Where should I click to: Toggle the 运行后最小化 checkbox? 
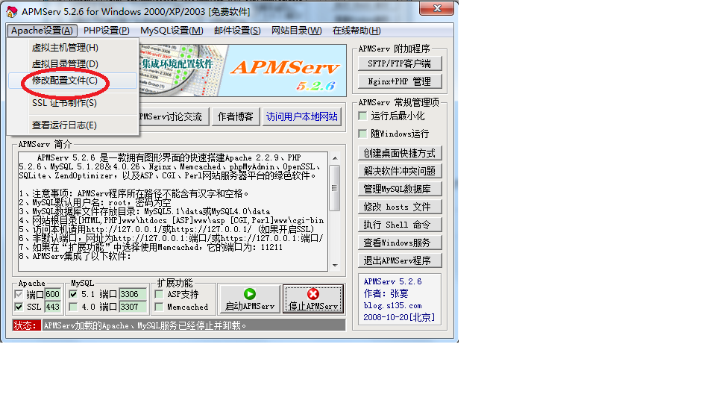[363, 116]
